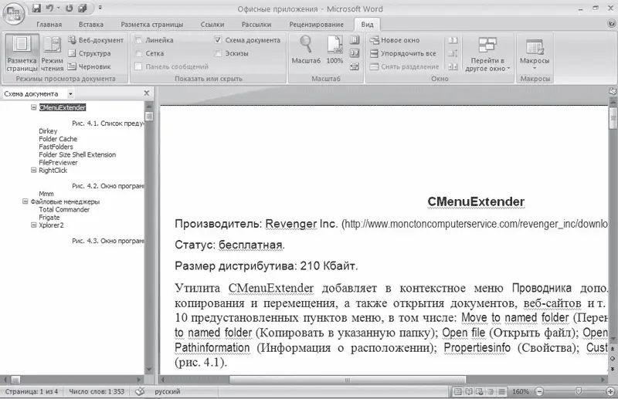Collapse the CMenuExtender tree node

[33, 108]
